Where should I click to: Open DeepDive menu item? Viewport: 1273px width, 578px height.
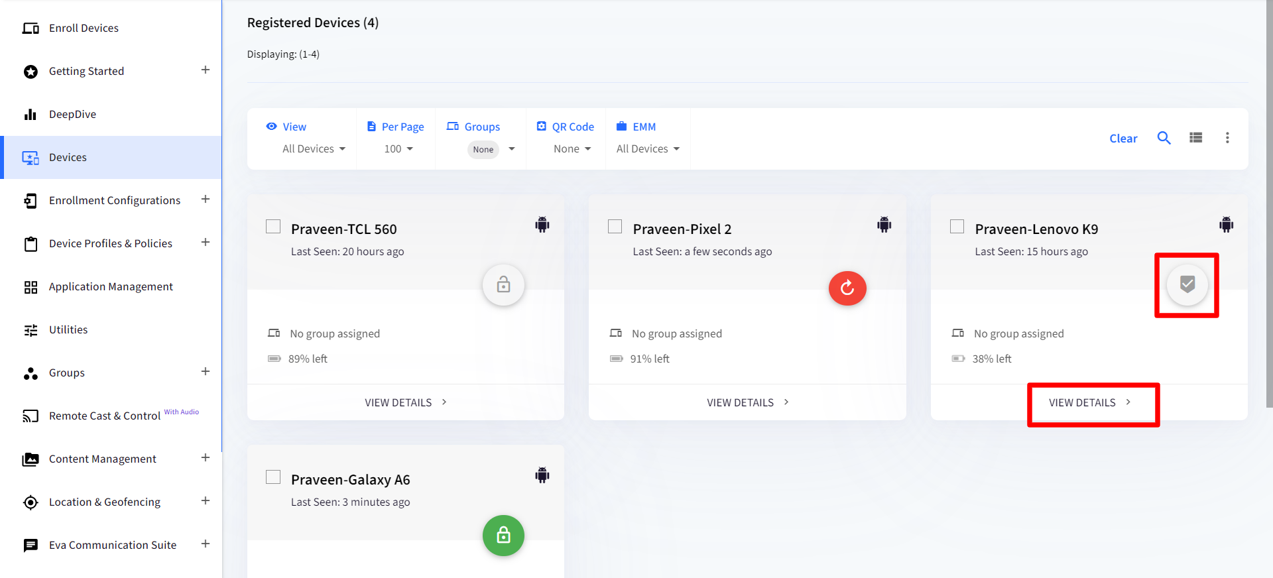pyautogui.click(x=111, y=115)
